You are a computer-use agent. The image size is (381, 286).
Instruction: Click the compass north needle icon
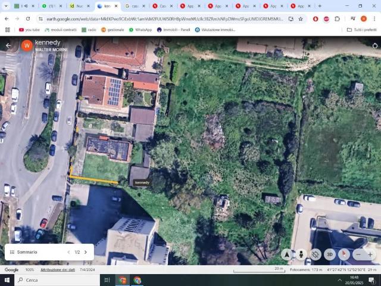(x=344, y=254)
